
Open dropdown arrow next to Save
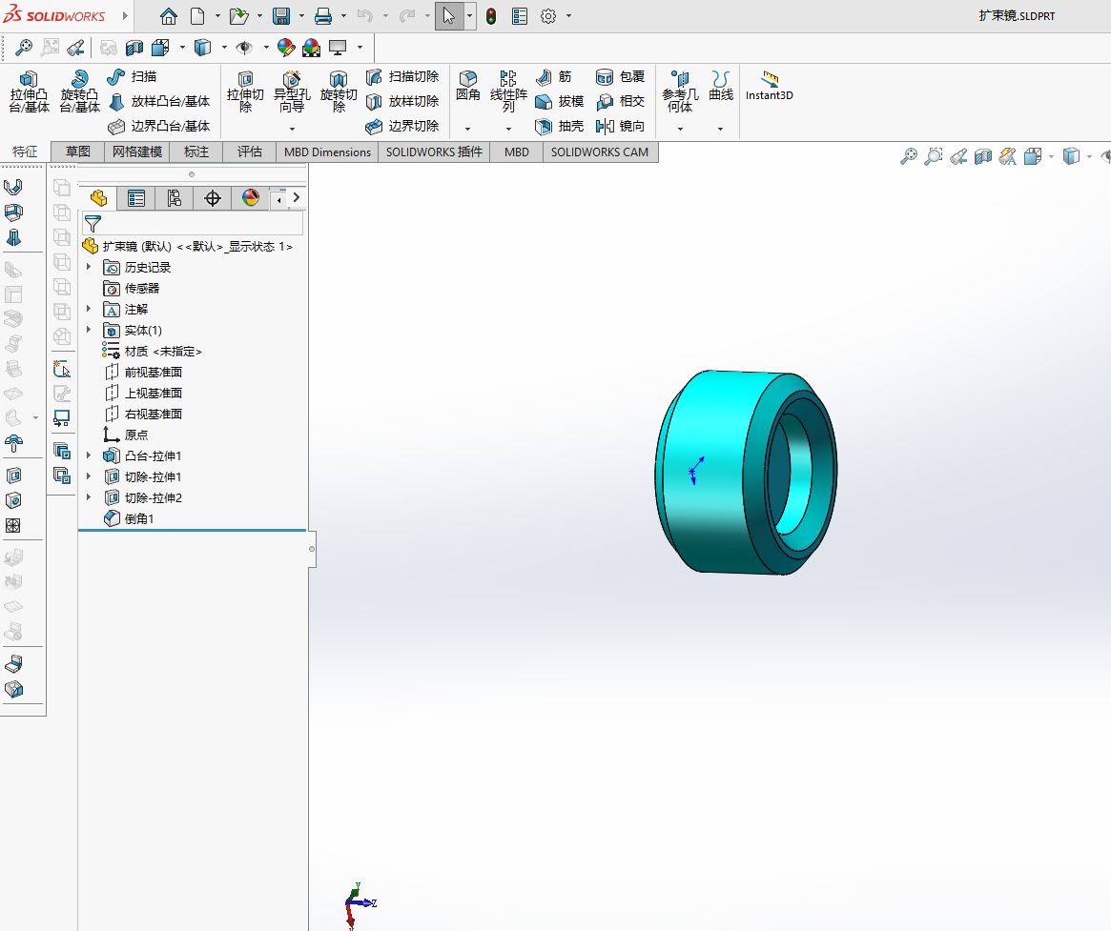pos(302,15)
